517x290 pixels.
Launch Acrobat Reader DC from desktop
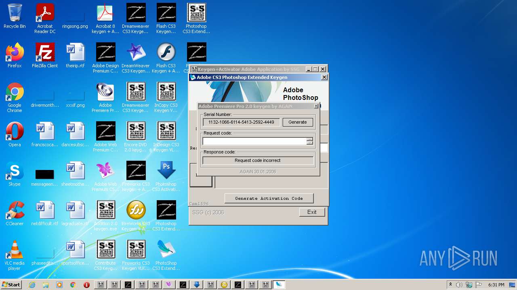click(x=45, y=19)
